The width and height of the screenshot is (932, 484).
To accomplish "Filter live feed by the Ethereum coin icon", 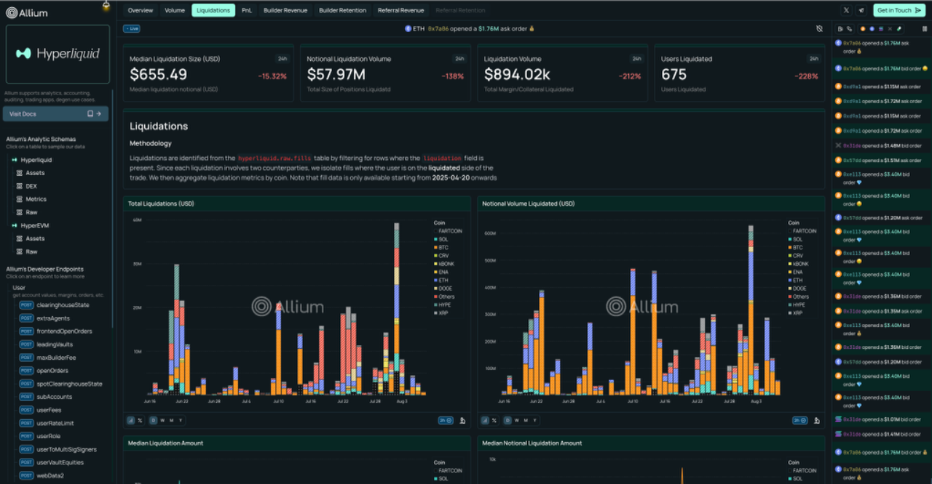I will 872,29.
